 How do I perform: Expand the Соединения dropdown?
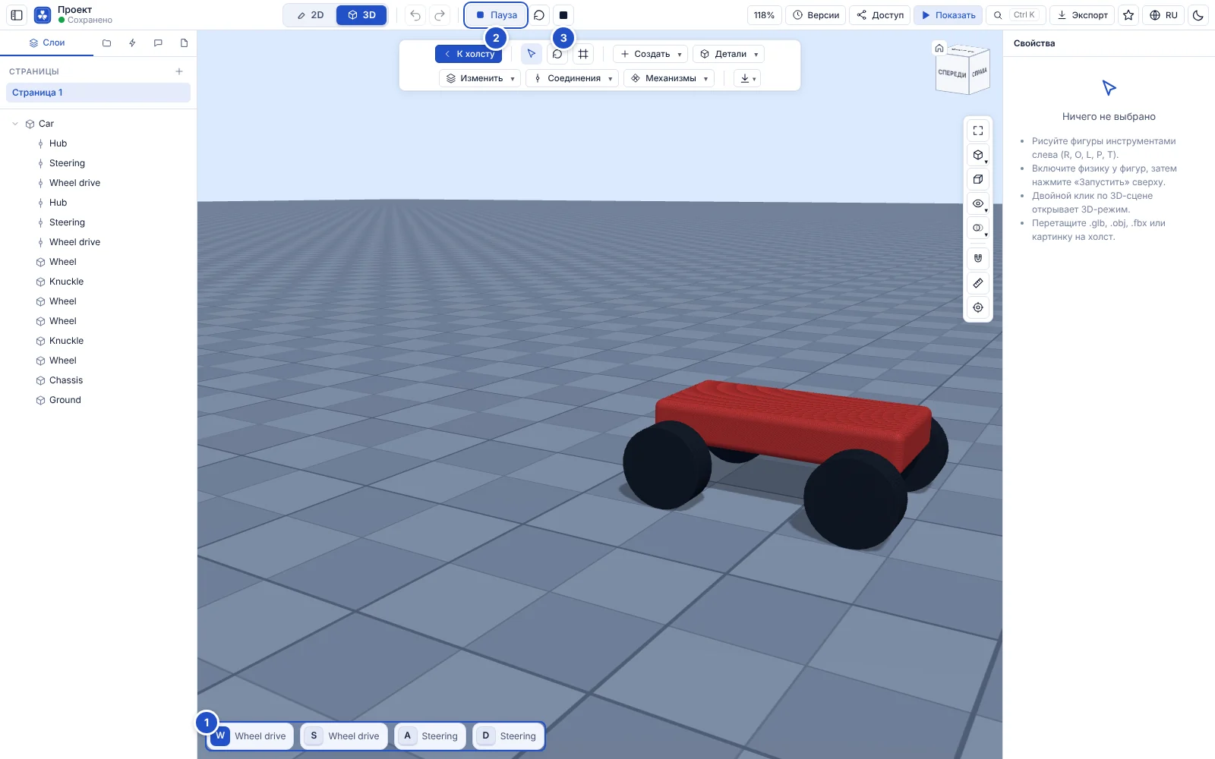(x=572, y=78)
